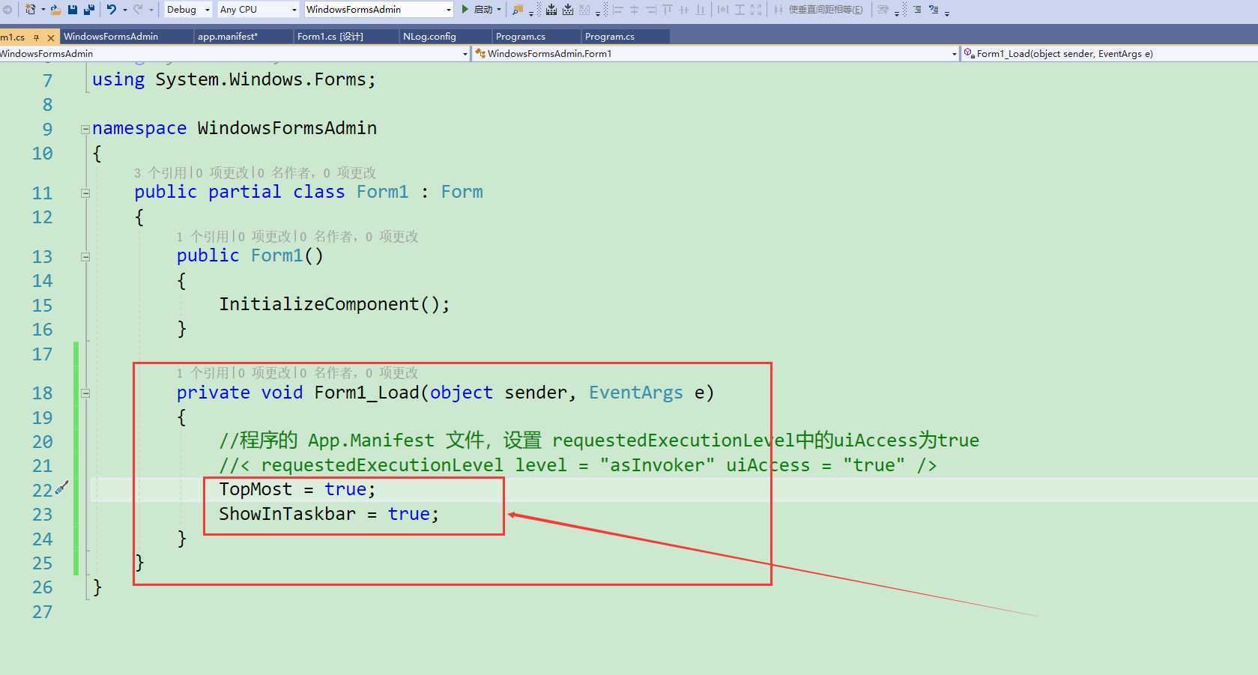Viewport: 1258px width, 675px height.
Task: Close the Form1.cs editor tab
Action: 51,37
